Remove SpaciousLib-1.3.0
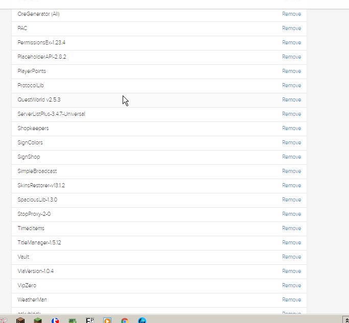349x323 pixels. pos(292,200)
